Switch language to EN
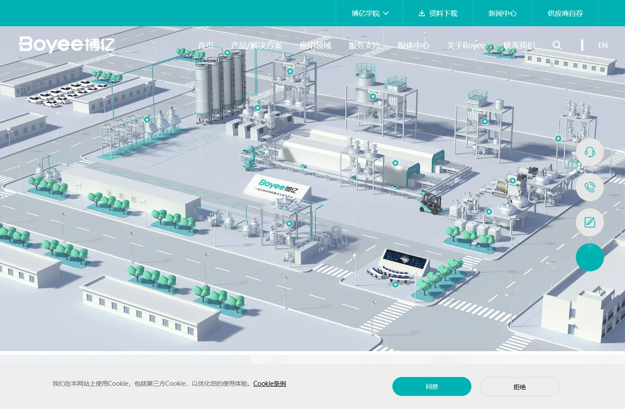Image resolution: width=625 pixels, height=409 pixels. [x=603, y=45]
